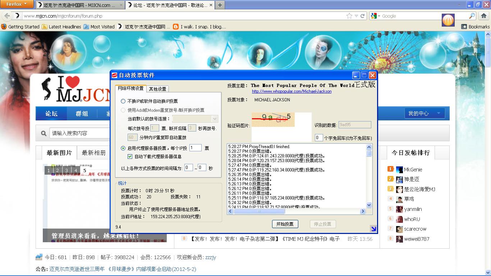491x276 pixels.
Task: Click the 请输入搜索内容 search field
Action: pyautogui.click(x=108, y=133)
